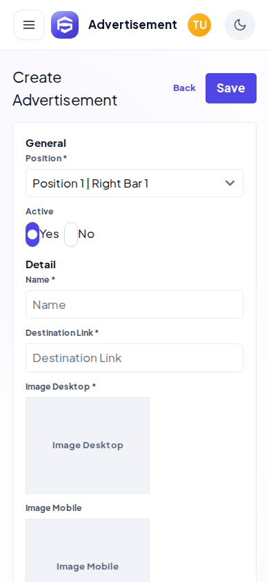Save the new advertisement
This screenshot has height=582, width=269.
coord(231,88)
